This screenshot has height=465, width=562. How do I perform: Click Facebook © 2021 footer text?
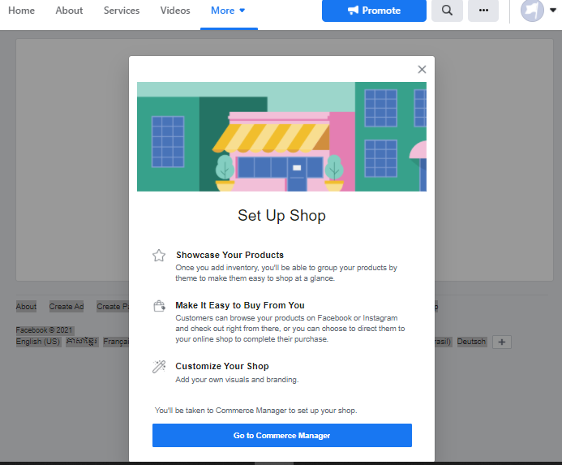(44, 330)
